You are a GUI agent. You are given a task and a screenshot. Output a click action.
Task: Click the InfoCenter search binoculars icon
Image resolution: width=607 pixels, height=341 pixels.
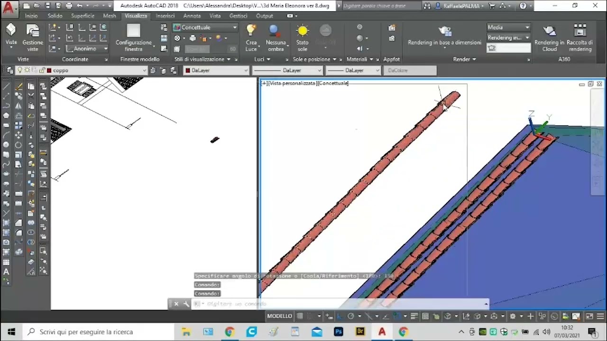click(427, 6)
